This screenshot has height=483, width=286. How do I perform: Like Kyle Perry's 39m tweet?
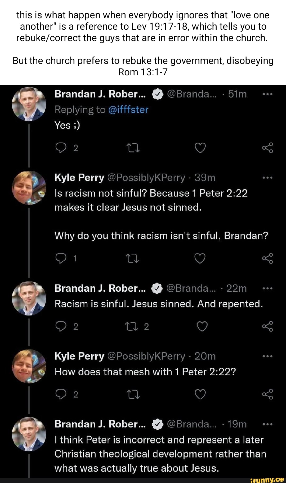point(200,258)
